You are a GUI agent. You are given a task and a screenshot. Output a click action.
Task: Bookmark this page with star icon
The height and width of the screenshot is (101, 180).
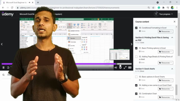153,8
